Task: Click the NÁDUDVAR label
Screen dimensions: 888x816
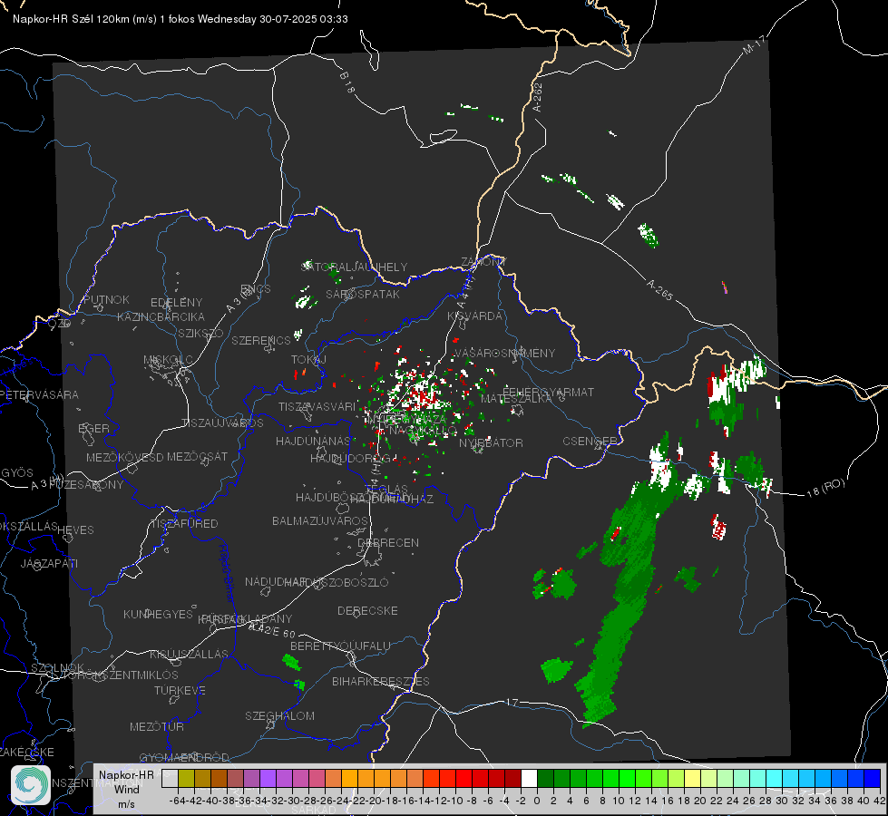Action: point(276,581)
